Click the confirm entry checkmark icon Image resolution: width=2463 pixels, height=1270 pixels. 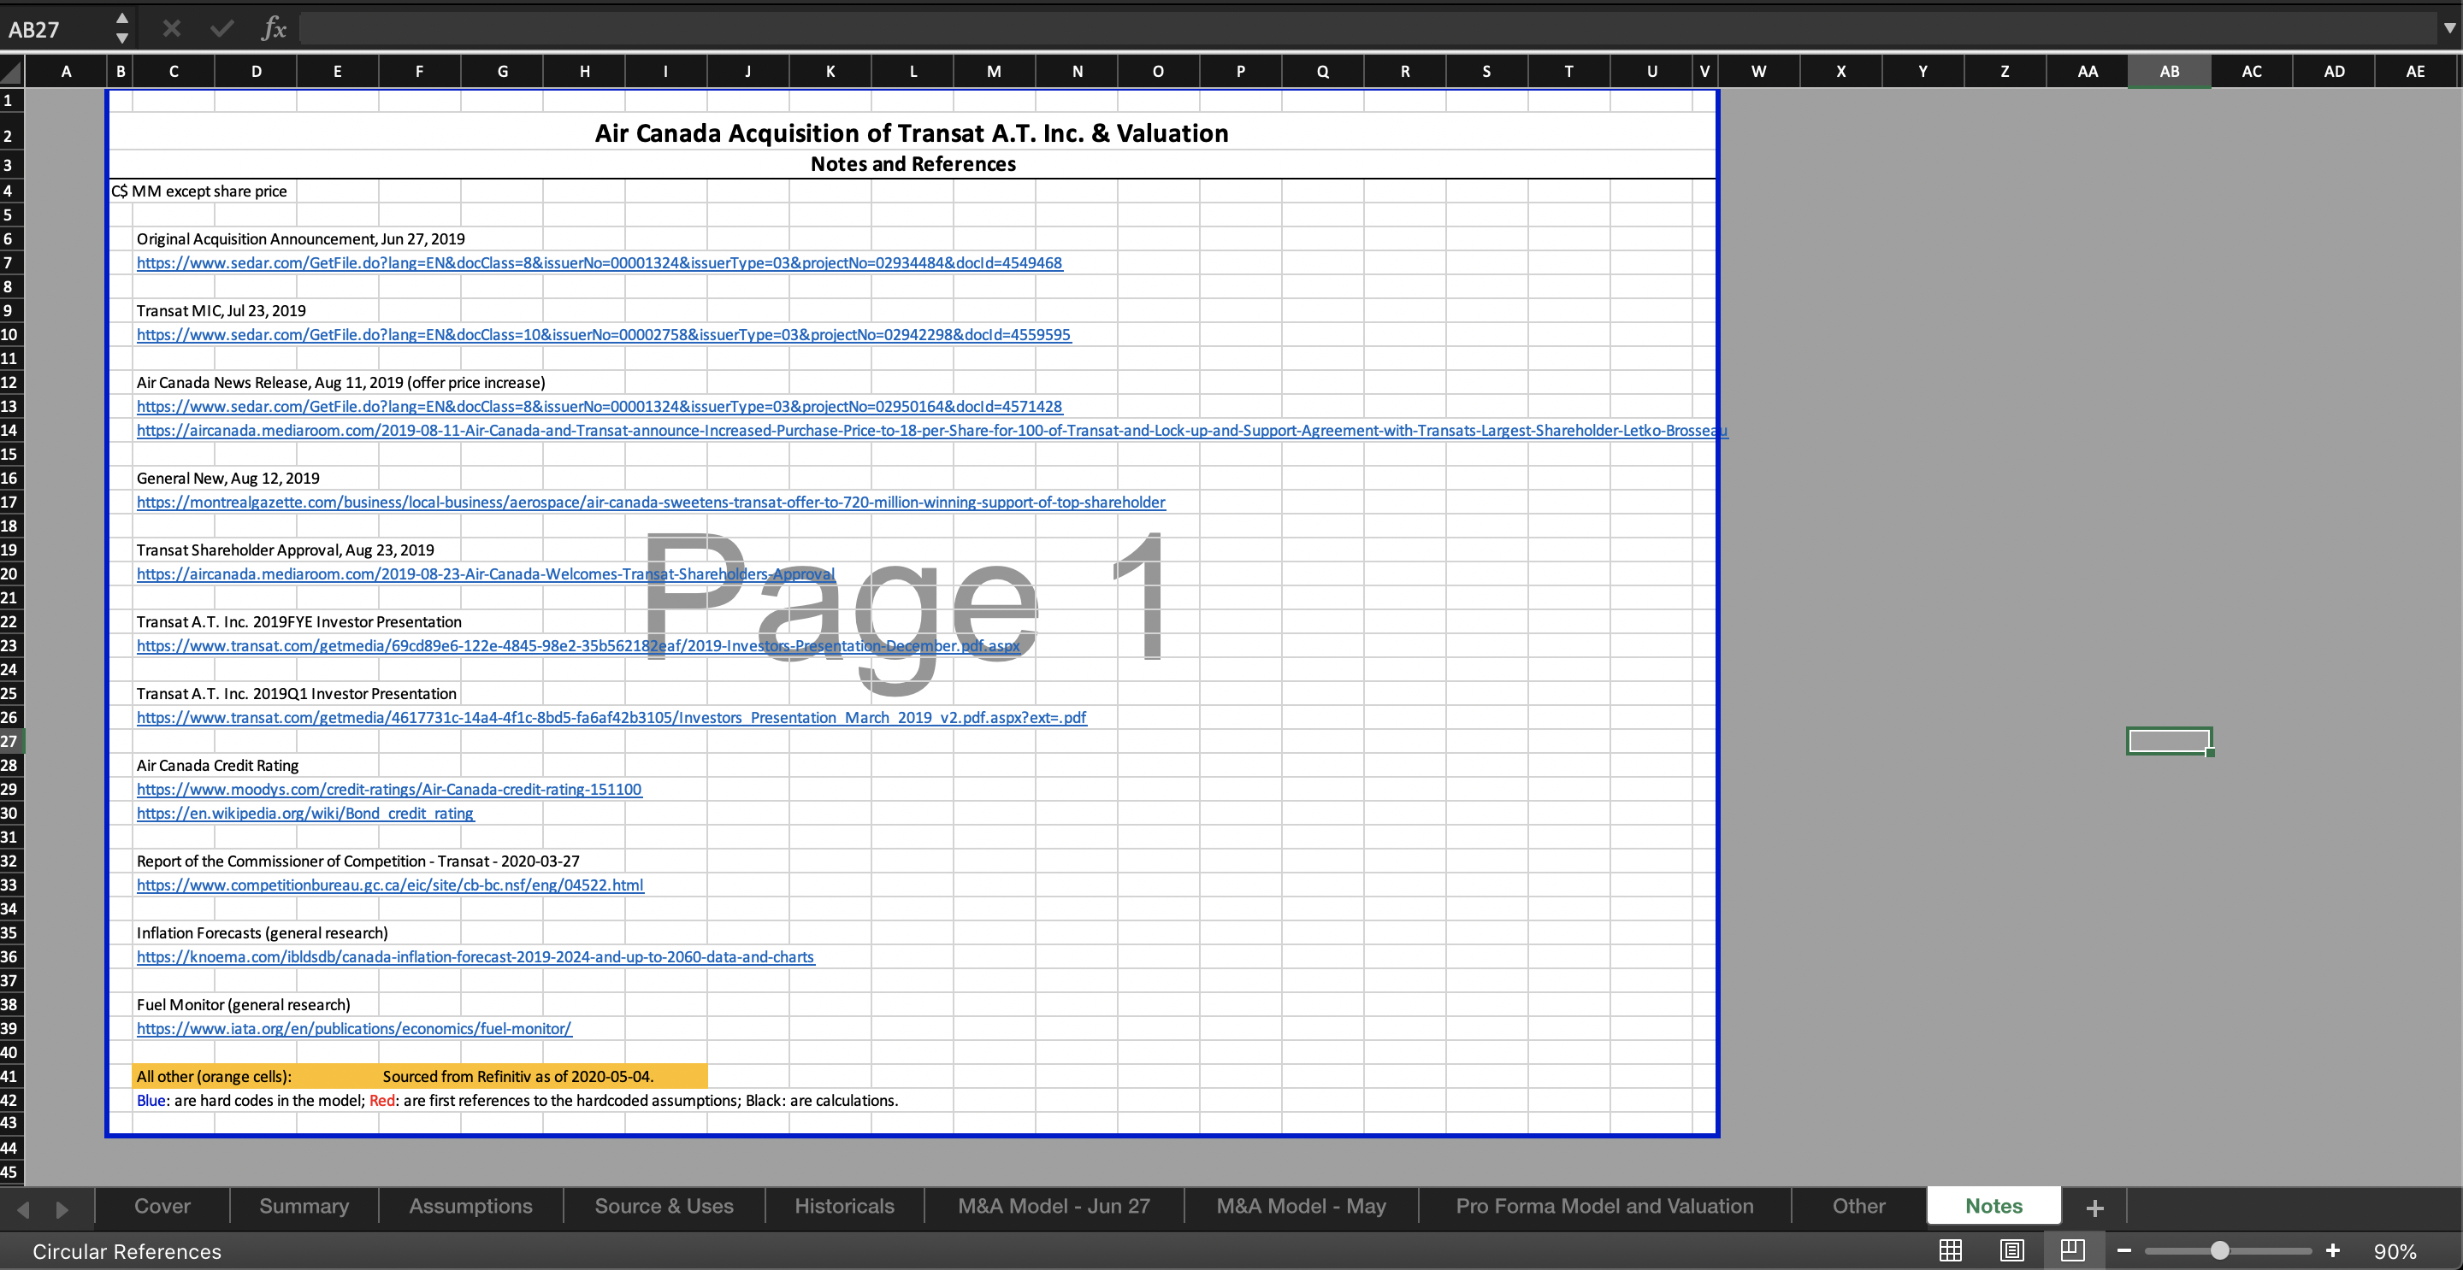[221, 29]
